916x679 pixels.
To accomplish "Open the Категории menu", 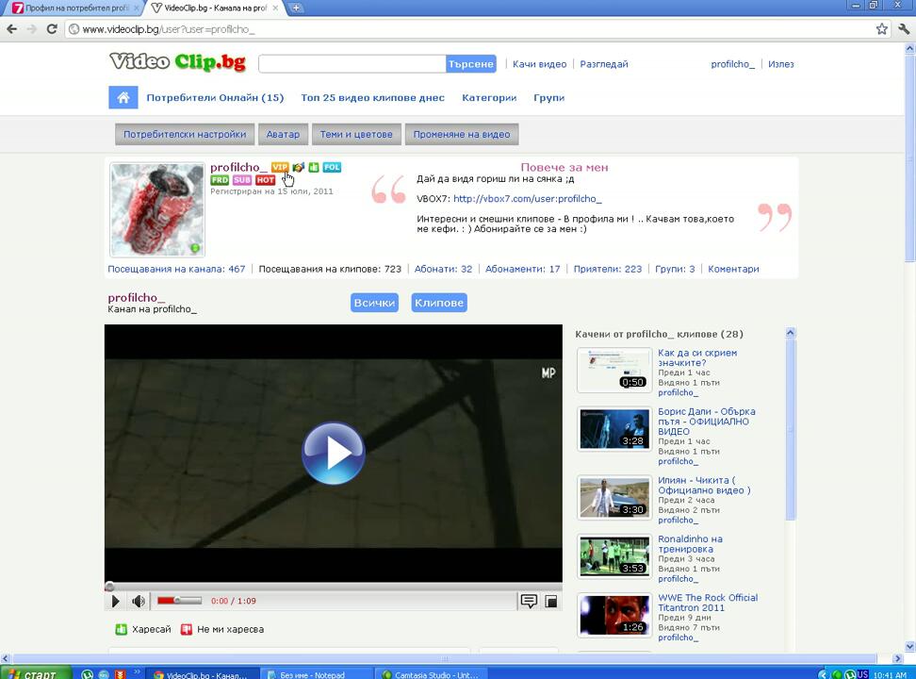I will pos(488,98).
